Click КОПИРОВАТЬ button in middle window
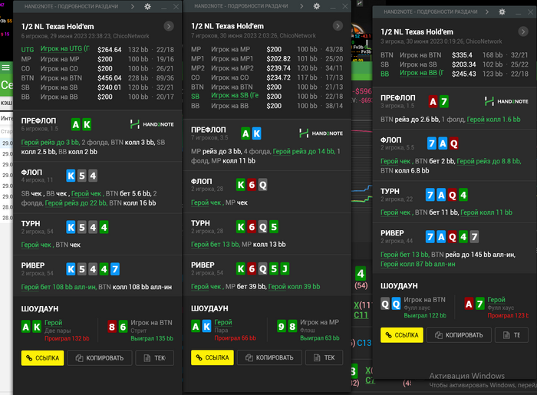This screenshot has height=395, width=537. [x=269, y=357]
